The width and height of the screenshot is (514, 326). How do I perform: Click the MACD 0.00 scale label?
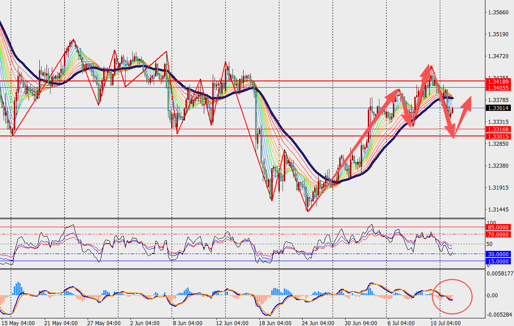(x=492, y=296)
